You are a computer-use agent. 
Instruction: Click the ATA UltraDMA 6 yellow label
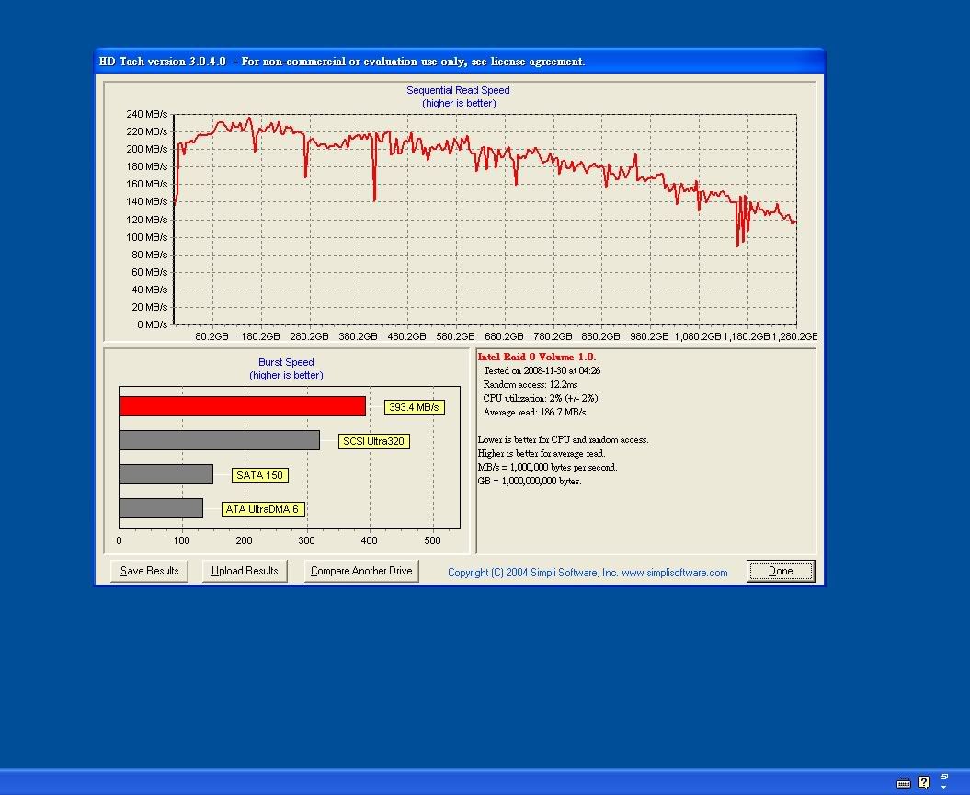click(x=263, y=509)
